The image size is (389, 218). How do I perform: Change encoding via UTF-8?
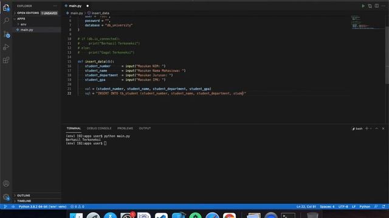pyautogui.click(x=343, y=206)
